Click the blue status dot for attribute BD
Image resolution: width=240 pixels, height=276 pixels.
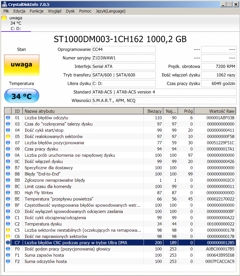click(8, 193)
